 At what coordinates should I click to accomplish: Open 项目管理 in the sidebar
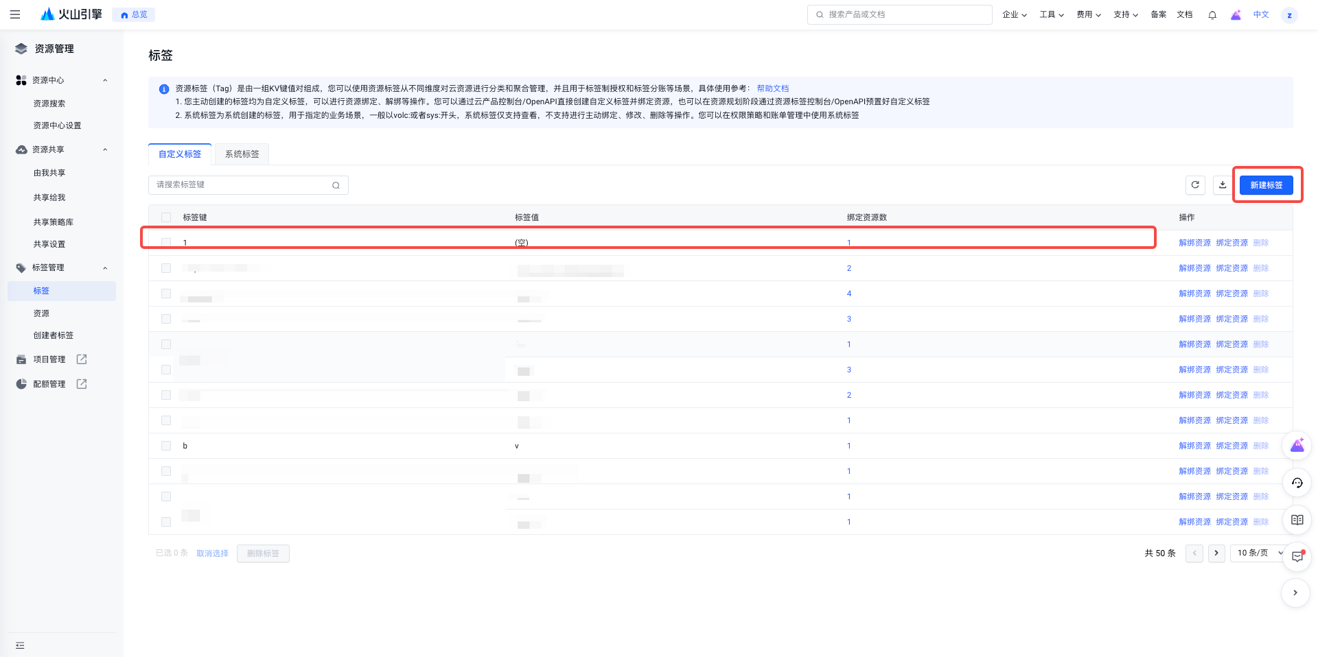49,359
